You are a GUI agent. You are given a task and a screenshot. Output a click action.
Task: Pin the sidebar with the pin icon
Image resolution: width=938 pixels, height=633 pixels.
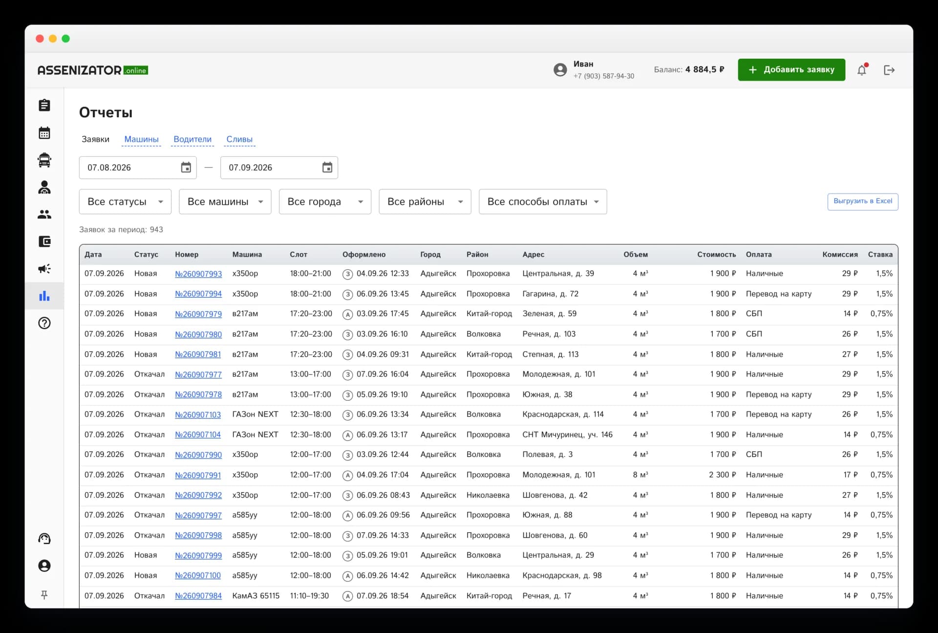(x=44, y=595)
